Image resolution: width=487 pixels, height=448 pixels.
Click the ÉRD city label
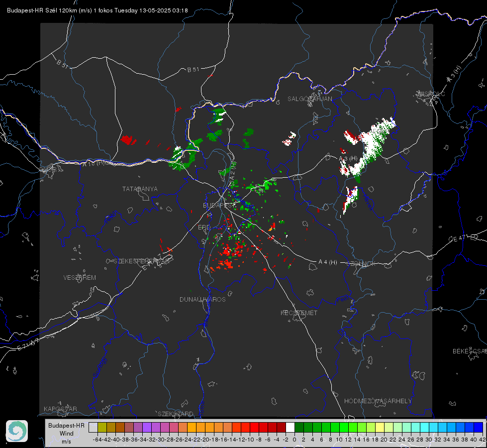click(204, 227)
